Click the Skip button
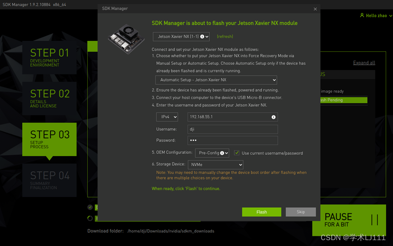This screenshot has width=393, height=246. click(x=300, y=212)
